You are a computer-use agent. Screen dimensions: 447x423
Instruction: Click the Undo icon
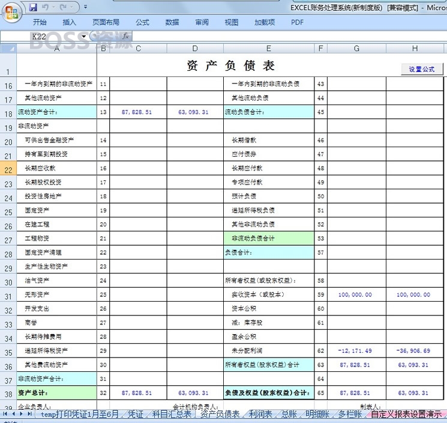tap(45, 7)
